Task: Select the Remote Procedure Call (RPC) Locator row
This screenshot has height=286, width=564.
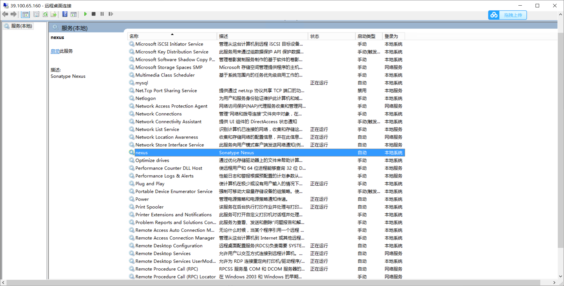Action: (x=266, y=277)
